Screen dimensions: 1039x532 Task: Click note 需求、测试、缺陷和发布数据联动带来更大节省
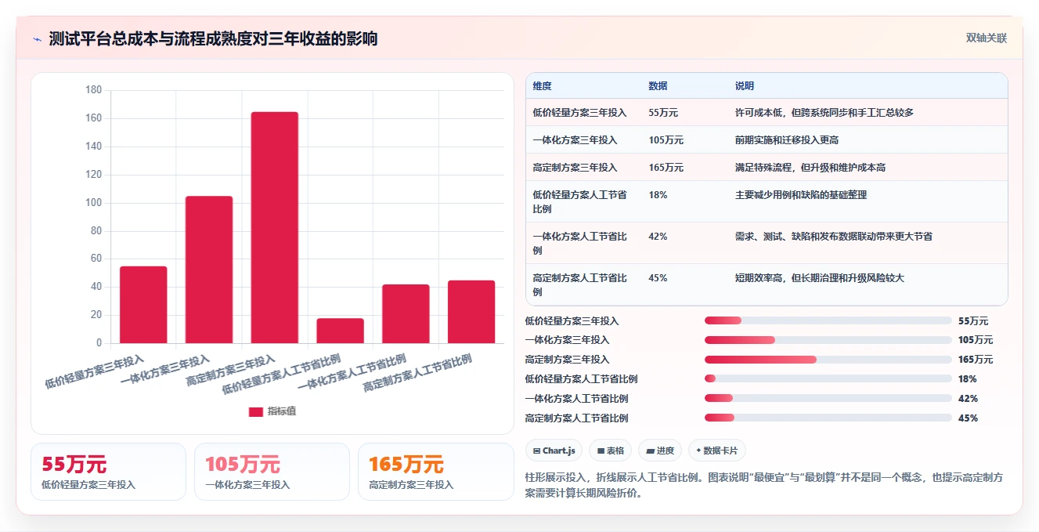click(833, 237)
